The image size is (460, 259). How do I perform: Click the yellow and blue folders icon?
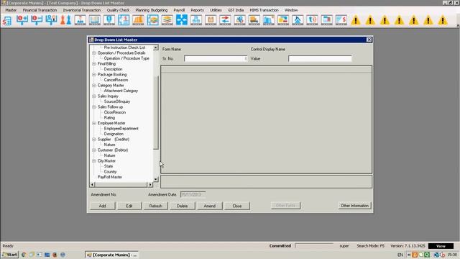click(283, 20)
